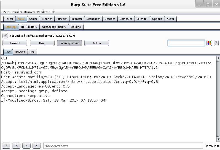The height and width of the screenshot is (150, 220).
Task: Go to previous search match with < button
Action: tap(16, 146)
